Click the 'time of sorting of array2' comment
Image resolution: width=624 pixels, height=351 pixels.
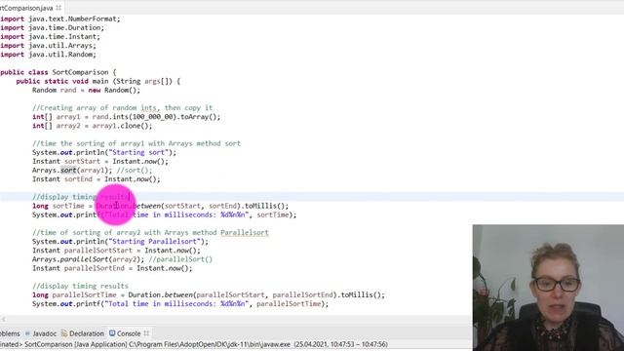click(x=150, y=232)
